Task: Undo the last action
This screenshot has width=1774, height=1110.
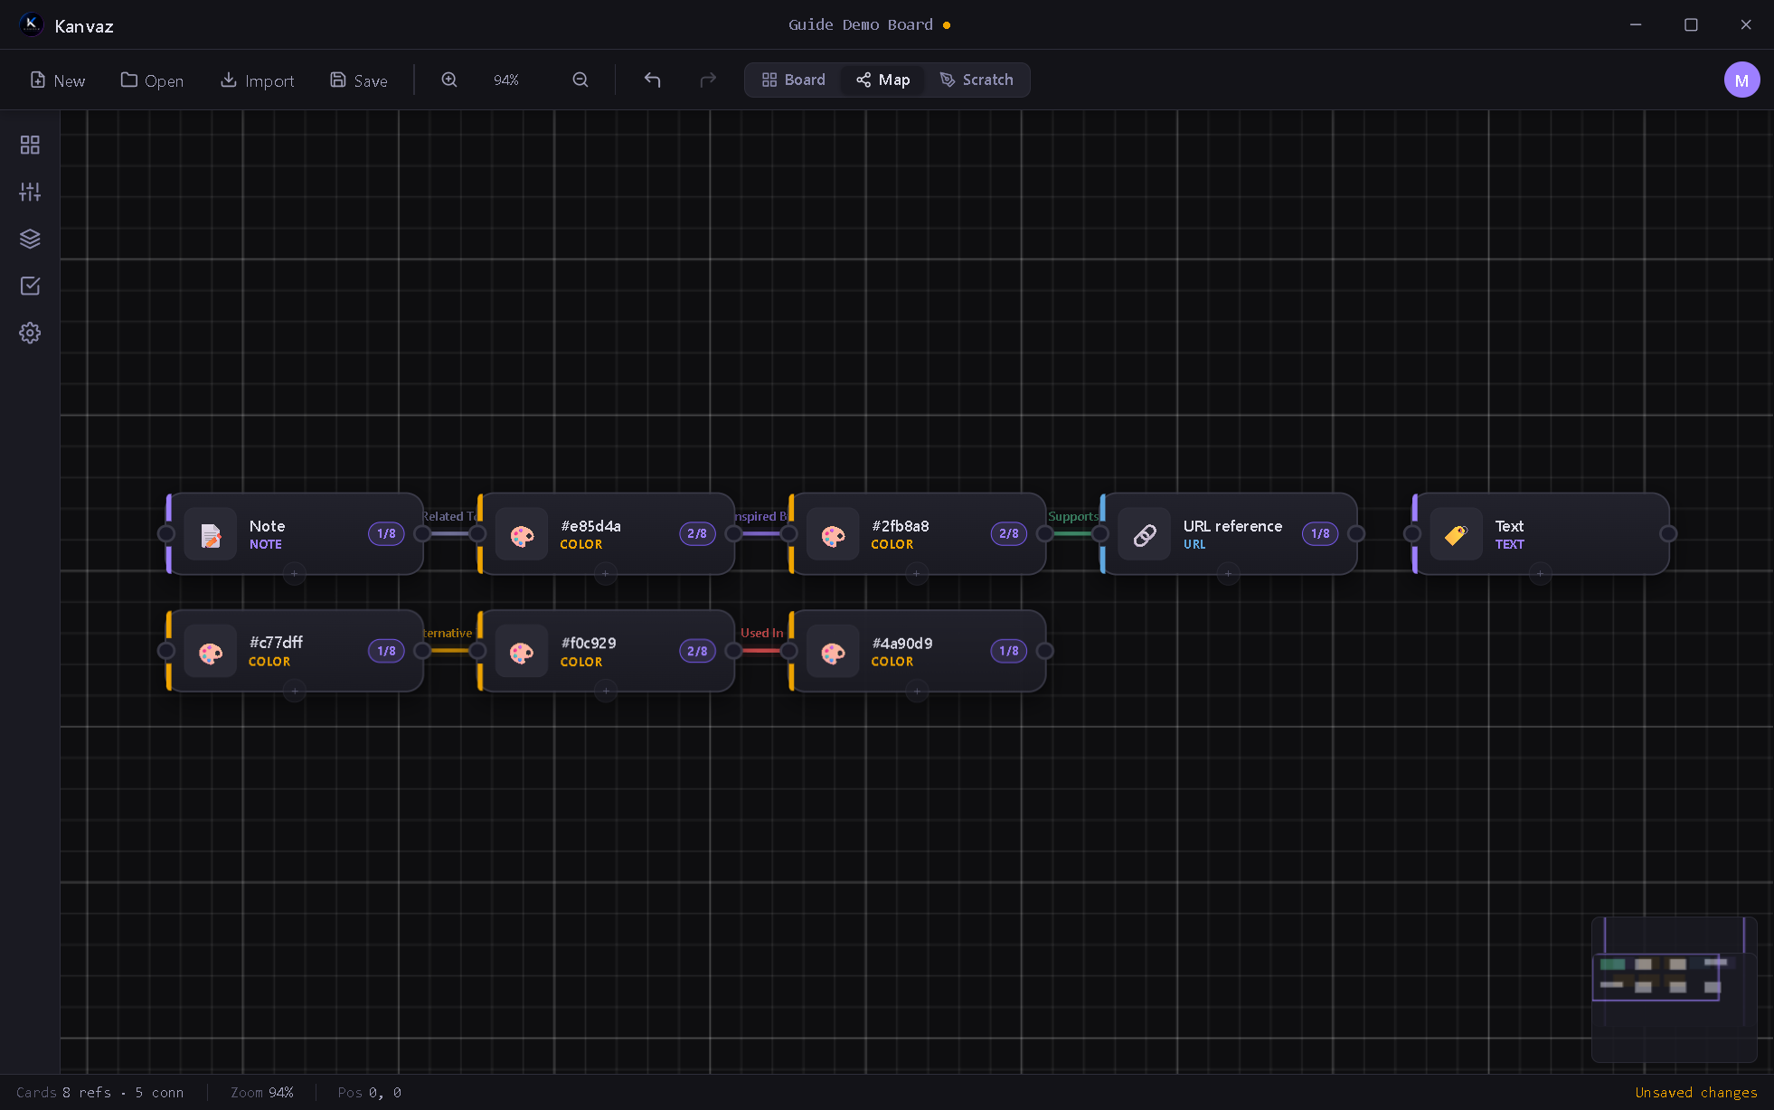Action: 652,80
